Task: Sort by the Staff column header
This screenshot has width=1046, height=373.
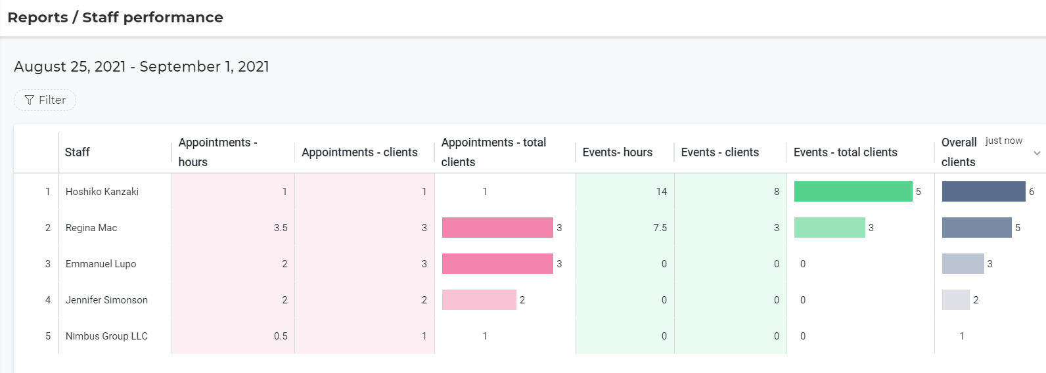Action: (x=78, y=152)
